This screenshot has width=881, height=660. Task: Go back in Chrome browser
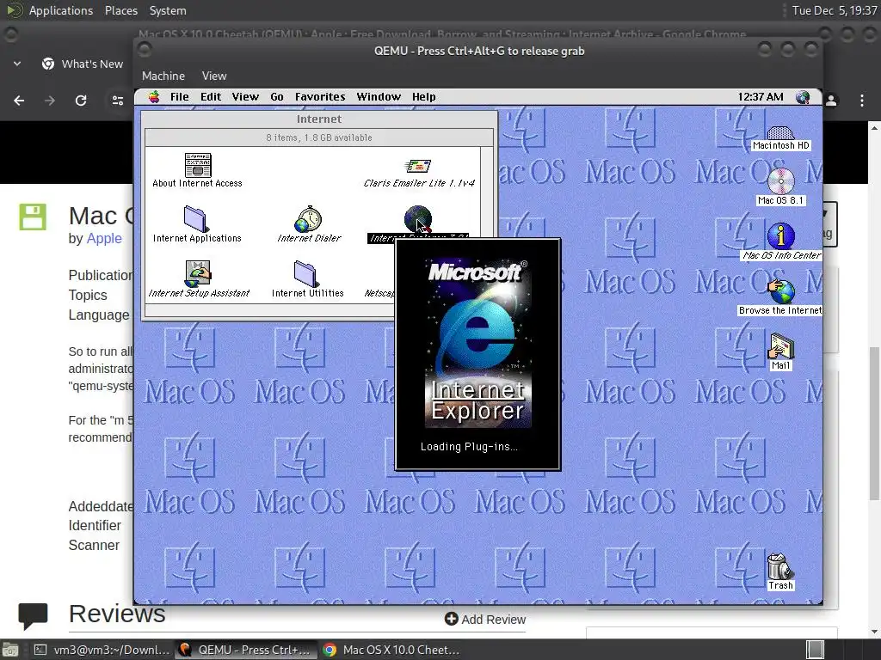point(19,101)
